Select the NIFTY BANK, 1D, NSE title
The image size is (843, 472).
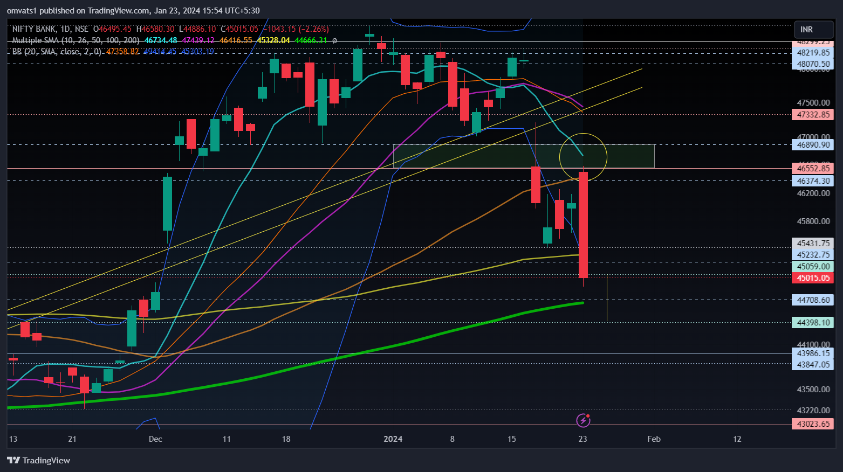point(50,29)
